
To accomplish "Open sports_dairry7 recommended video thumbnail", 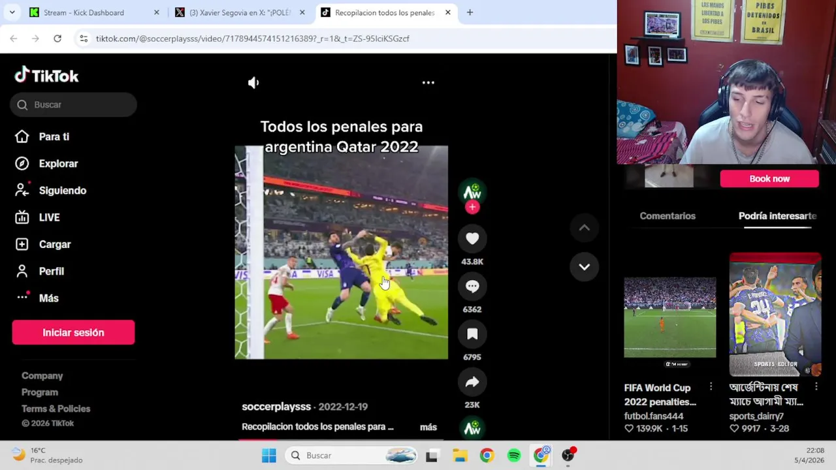I will point(775,315).
